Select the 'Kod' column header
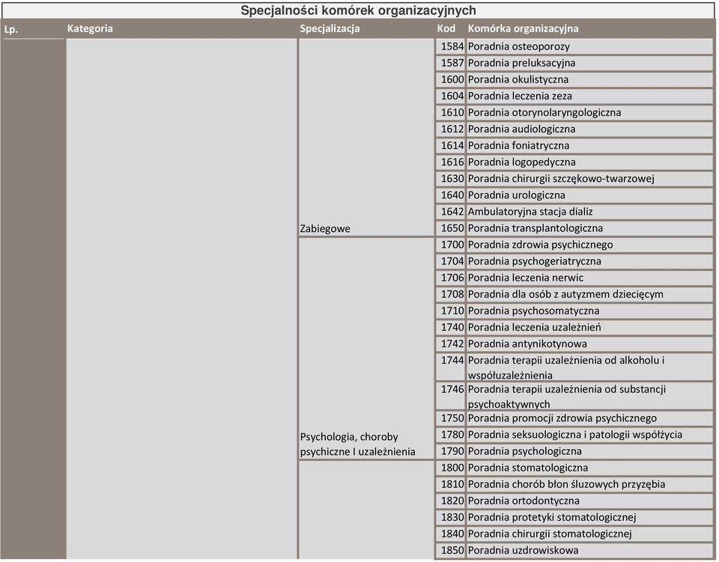The width and height of the screenshot is (719, 562). (446, 28)
